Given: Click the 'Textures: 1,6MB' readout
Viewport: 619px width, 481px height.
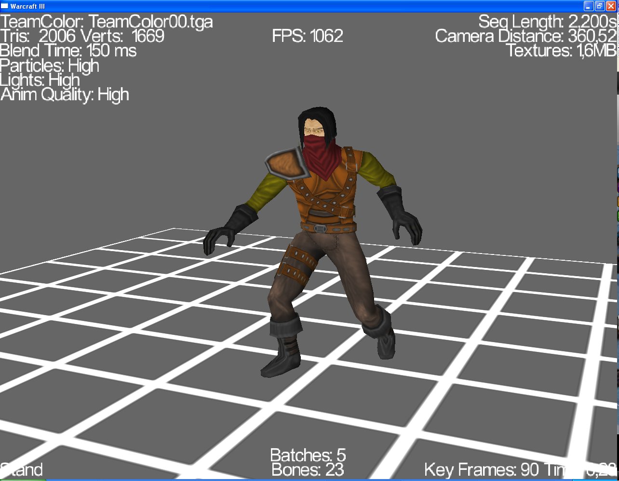Looking at the screenshot, I should 561,51.
